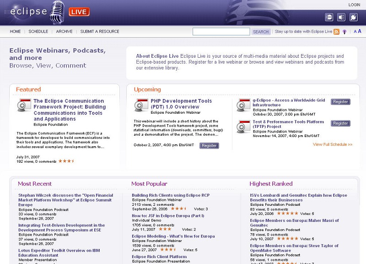Open PHP Development Tools 1.0 Overview link
This screenshot has height=264, width=366.
(181, 104)
